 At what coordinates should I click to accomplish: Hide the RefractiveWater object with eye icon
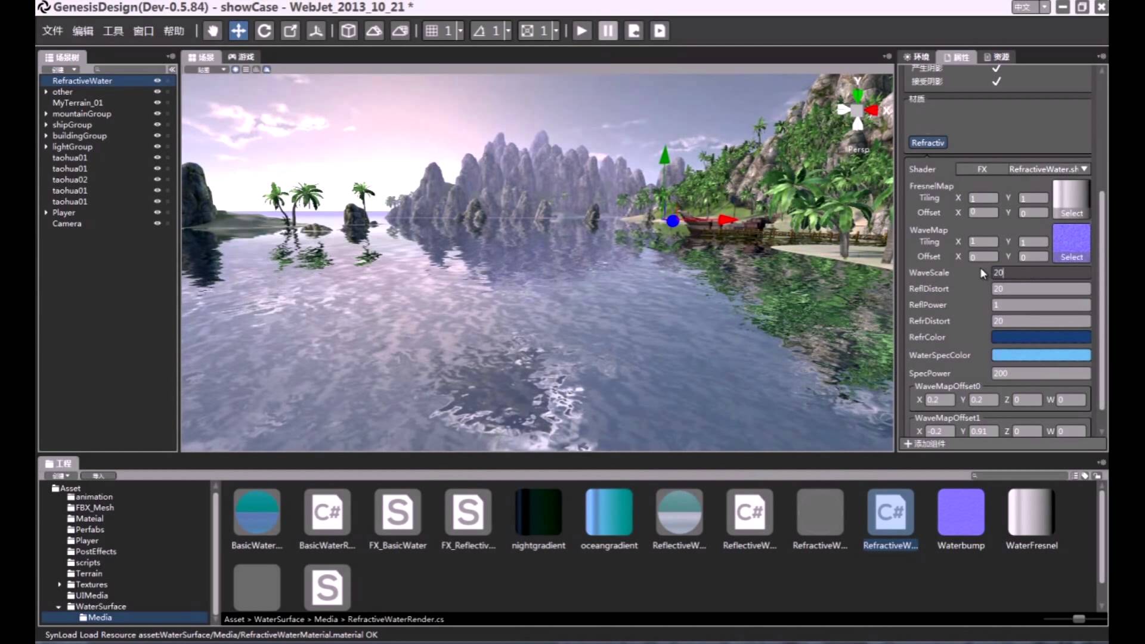tap(157, 80)
